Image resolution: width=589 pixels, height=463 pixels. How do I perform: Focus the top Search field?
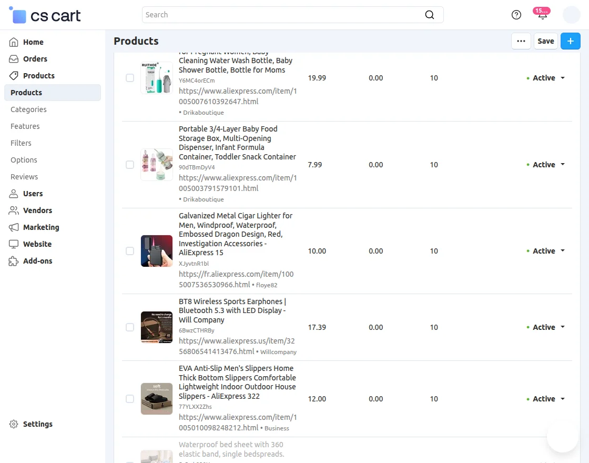284,15
